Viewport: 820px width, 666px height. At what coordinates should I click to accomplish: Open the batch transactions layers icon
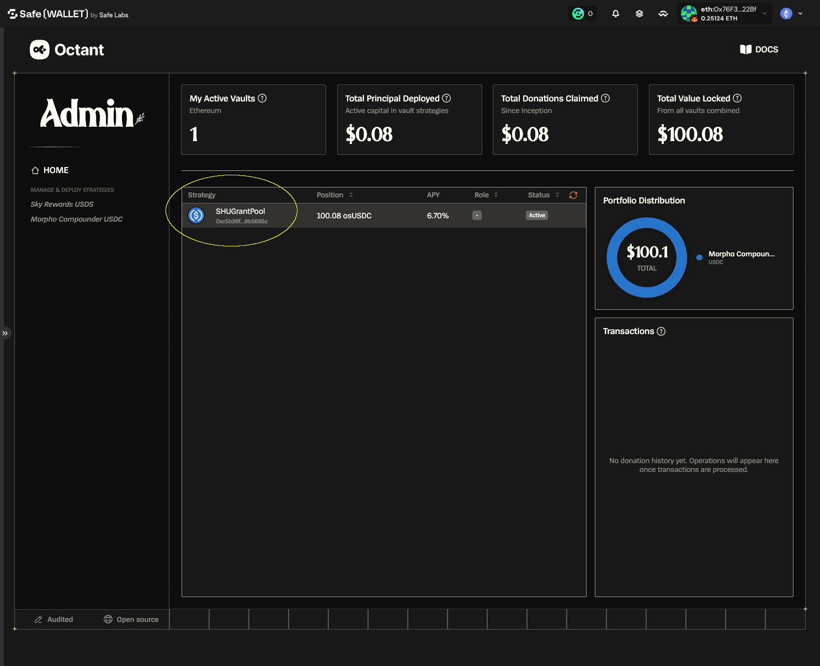click(639, 14)
